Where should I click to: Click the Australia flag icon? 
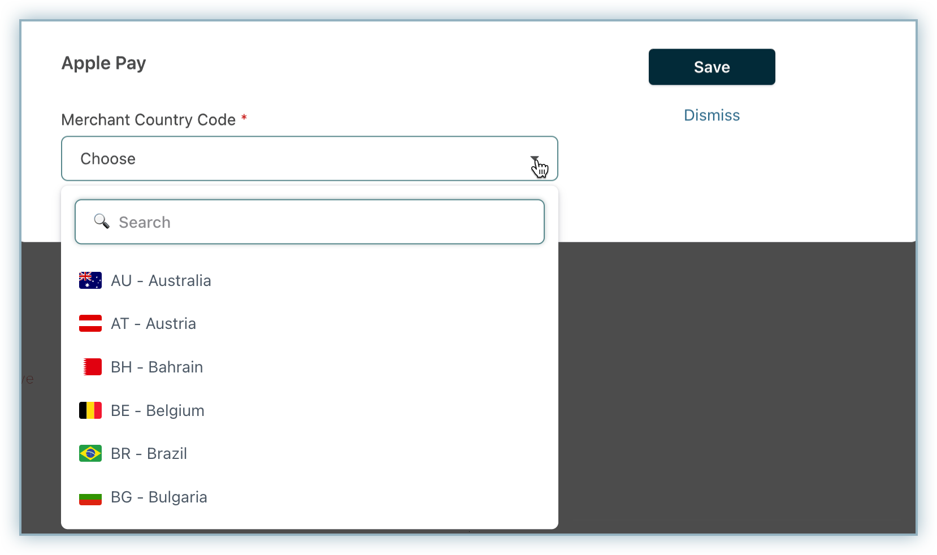click(90, 281)
